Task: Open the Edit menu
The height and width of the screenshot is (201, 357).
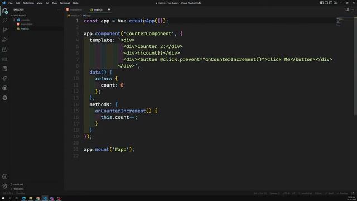Action: click(x=18, y=3)
